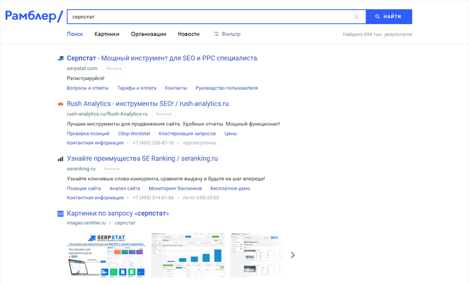Click the Реклама badge next to rush-analytics URL
This screenshot has width=469, height=285.
164,114
